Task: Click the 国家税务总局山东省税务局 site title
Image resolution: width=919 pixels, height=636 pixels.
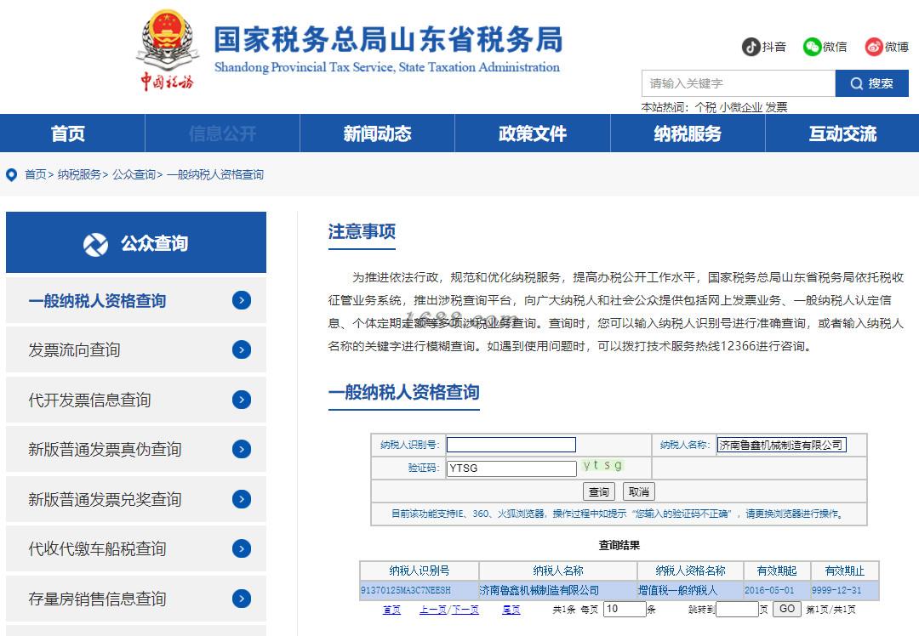Action: (388, 40)
